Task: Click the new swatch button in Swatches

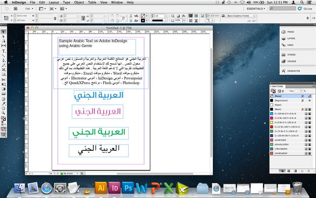Action: click(x=302, y=171)
